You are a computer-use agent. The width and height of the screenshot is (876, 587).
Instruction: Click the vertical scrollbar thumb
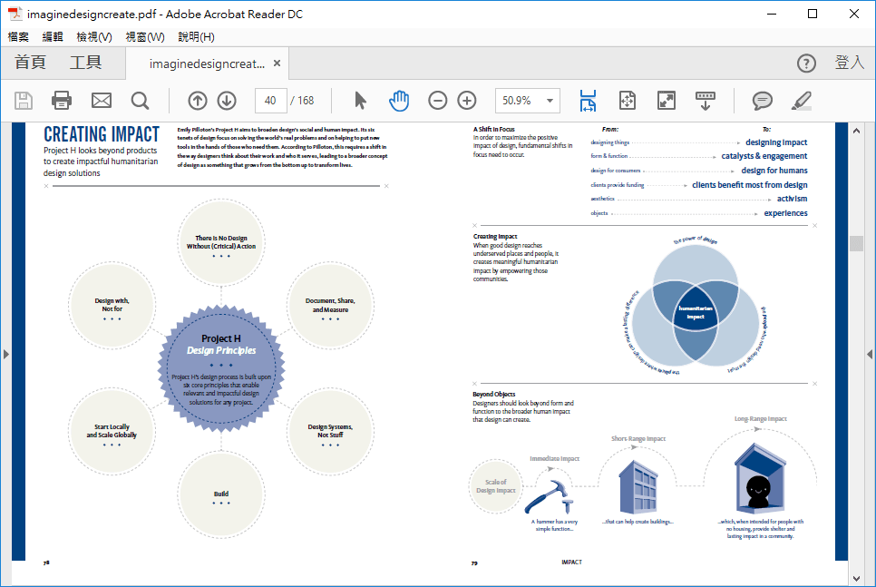click(856, 243)
